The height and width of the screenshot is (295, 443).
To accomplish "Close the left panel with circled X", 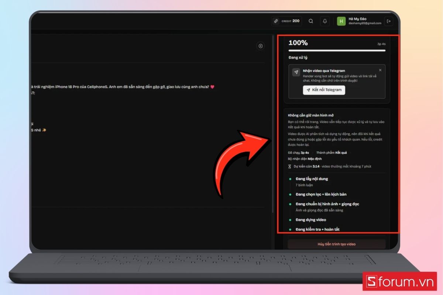I will point(261,46).
